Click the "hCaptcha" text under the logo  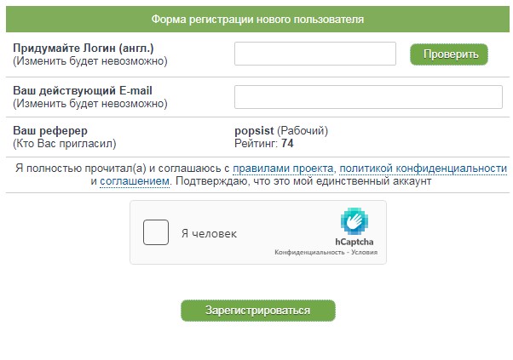(x=354, y=242)
